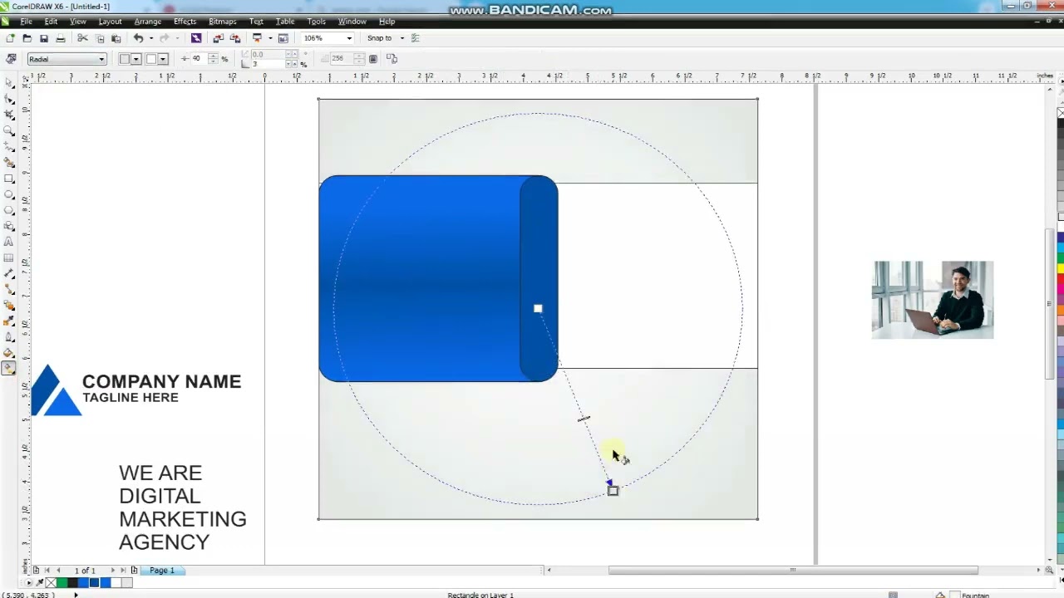Viewport: 1064px width, 598px height.
Task: Select the Polygon tool
Action: (x=9, y=209)
